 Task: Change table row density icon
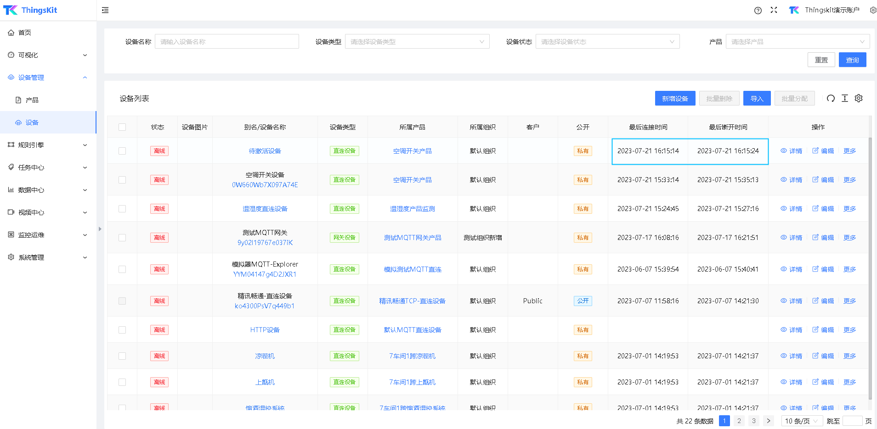pos(845,98)
